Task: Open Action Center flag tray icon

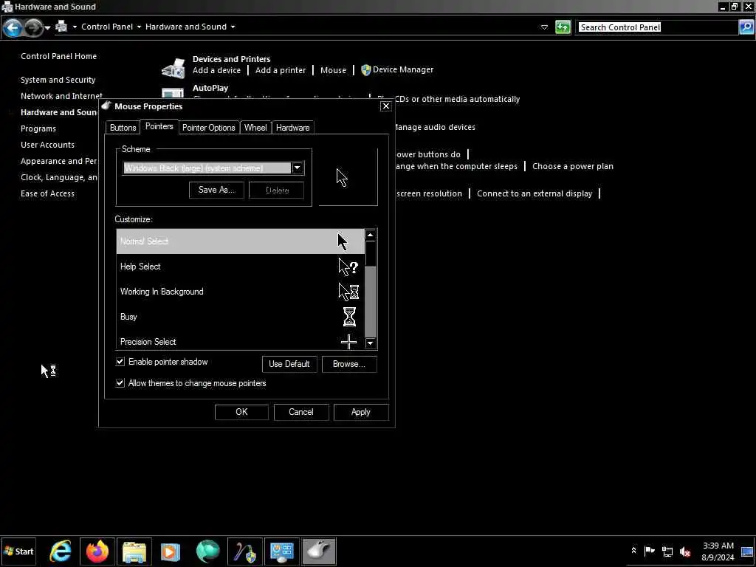Action: pyautogui.click(x=650, y=551)
